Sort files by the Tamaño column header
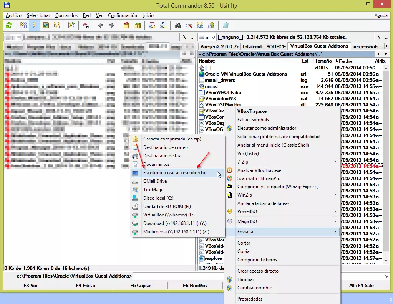 tap(323, 61)
